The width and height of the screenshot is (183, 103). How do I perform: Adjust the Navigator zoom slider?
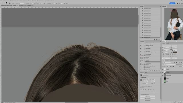(177, 41)
